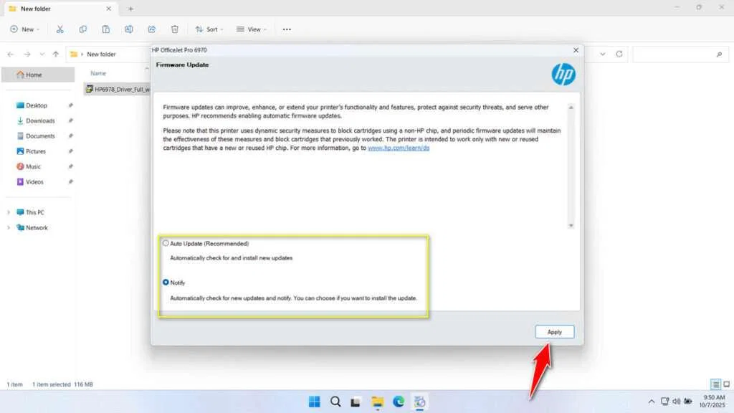
Task: Open sharing via the Share icon
Action: pyautogui.click(x=151, y=29)
